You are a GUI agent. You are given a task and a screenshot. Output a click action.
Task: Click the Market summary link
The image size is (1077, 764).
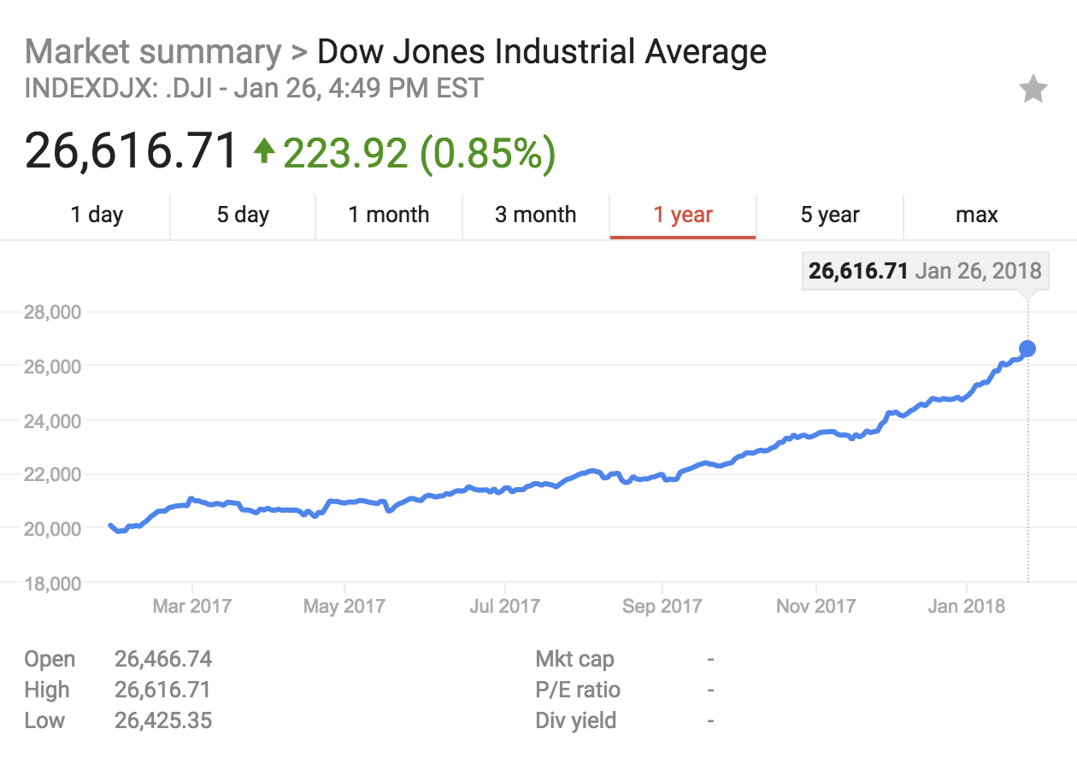coord(152,53)
